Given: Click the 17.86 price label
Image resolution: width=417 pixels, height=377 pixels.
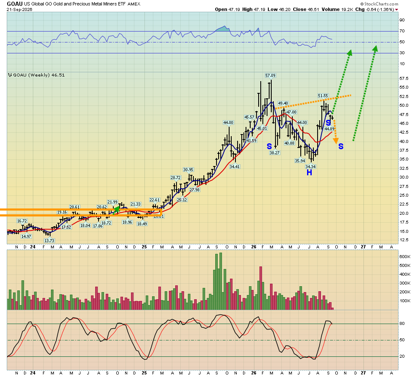Looking at the screenshot, I should click(98, 226).
